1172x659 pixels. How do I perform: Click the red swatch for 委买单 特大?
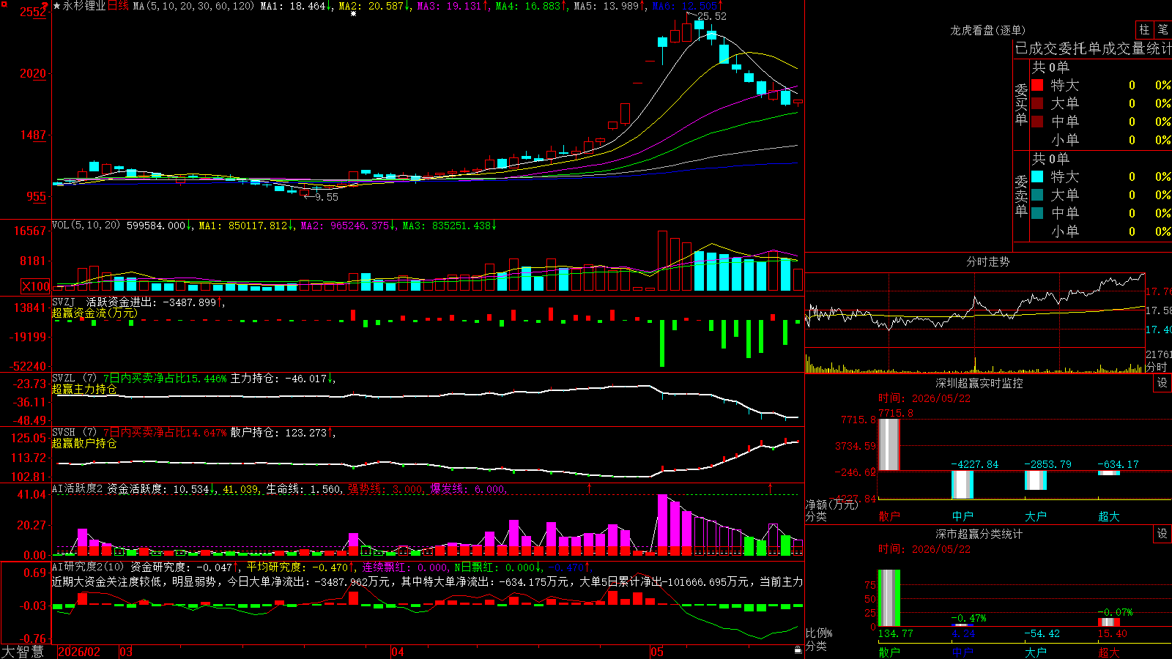coord(1037,85)
